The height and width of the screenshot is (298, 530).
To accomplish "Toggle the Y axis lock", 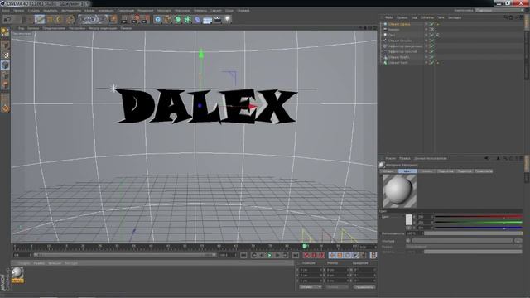I will coord(92,19).
